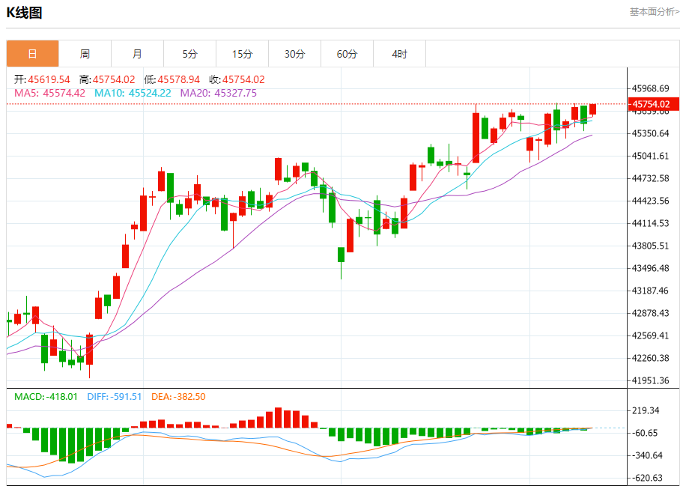The image size is (686, 486).
Task: Click the 43187.46 price axis label
Action: 651,291
